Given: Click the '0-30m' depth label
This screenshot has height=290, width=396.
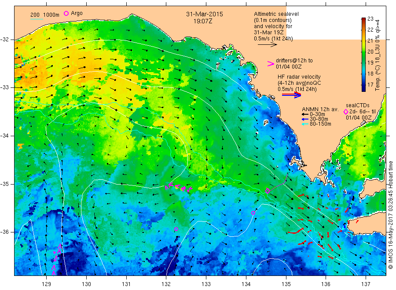Looking at the screenshot, I should click(317, 114).
